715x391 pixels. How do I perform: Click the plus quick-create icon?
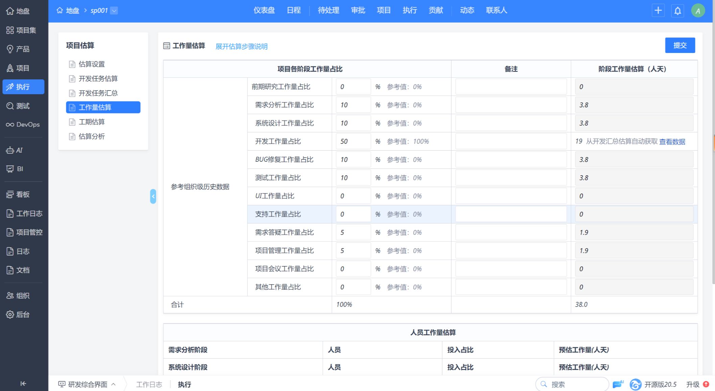[x=658, y=11]
